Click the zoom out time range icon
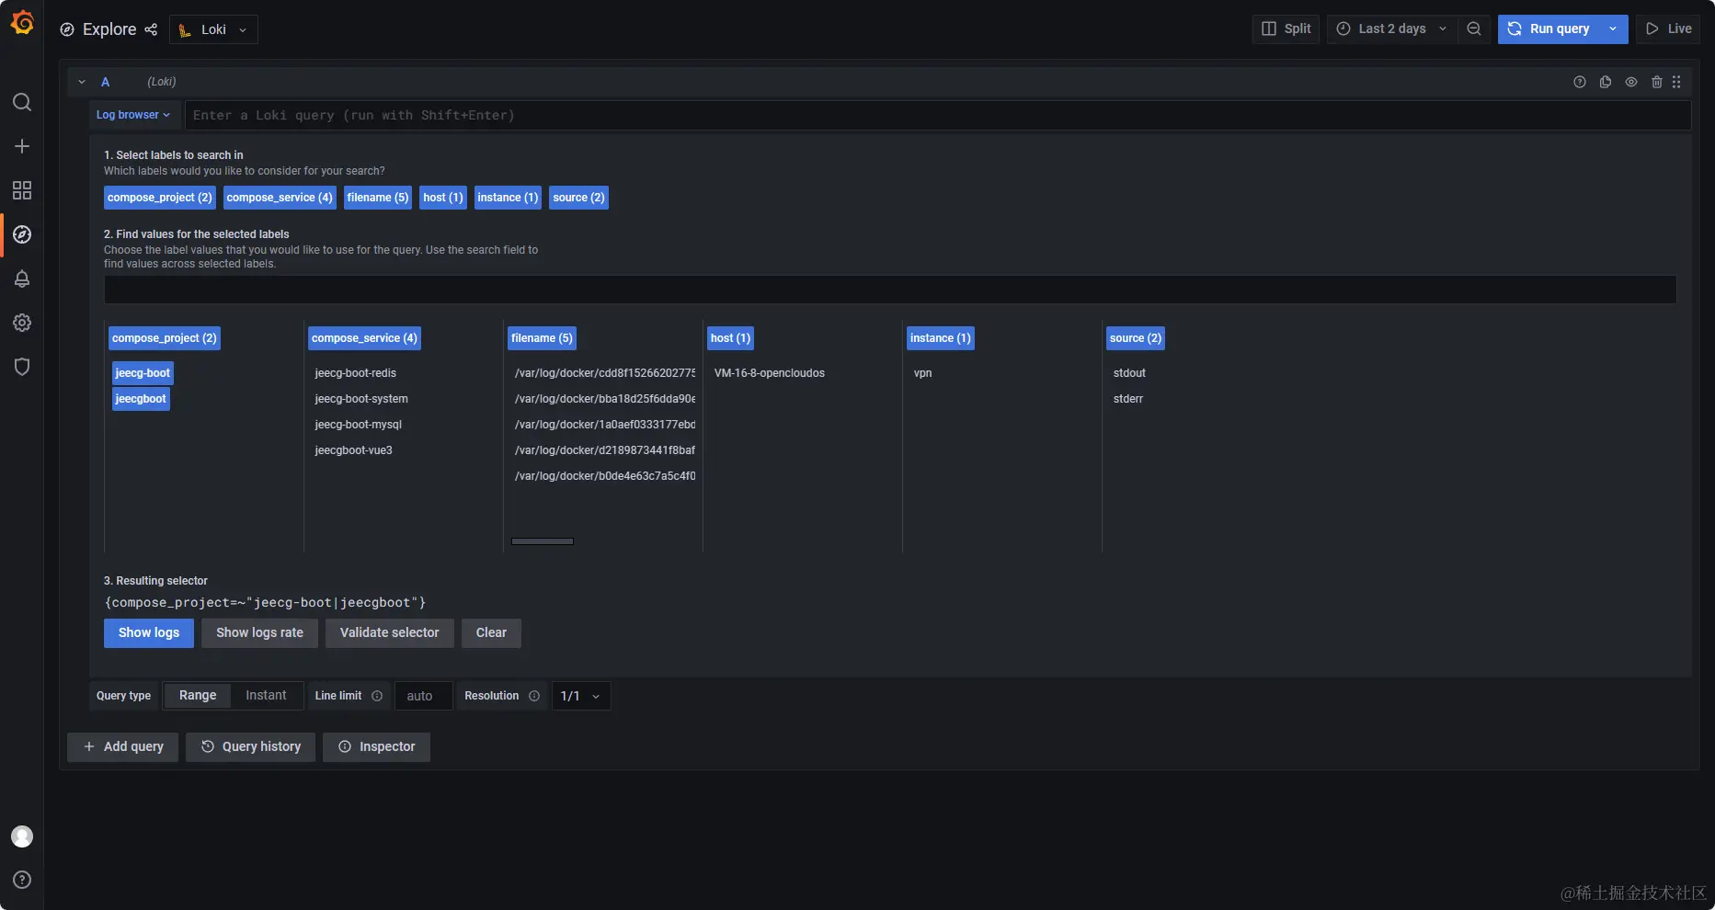Viewport: 1715px width, 910px height. (x=1474, y=28)
